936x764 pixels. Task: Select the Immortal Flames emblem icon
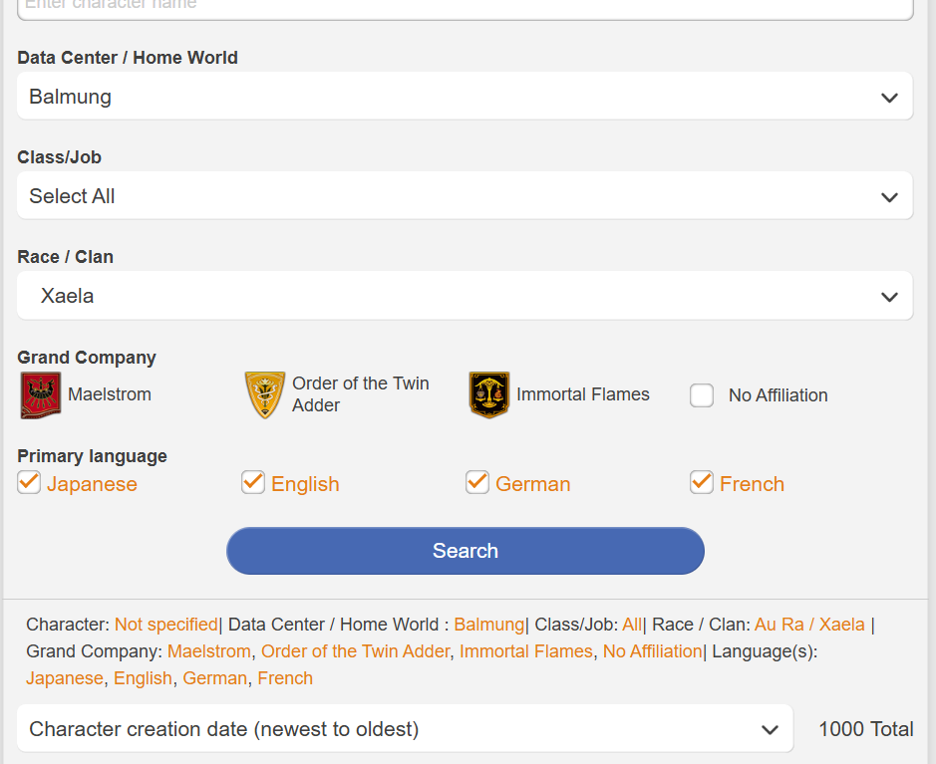(488, 394)
